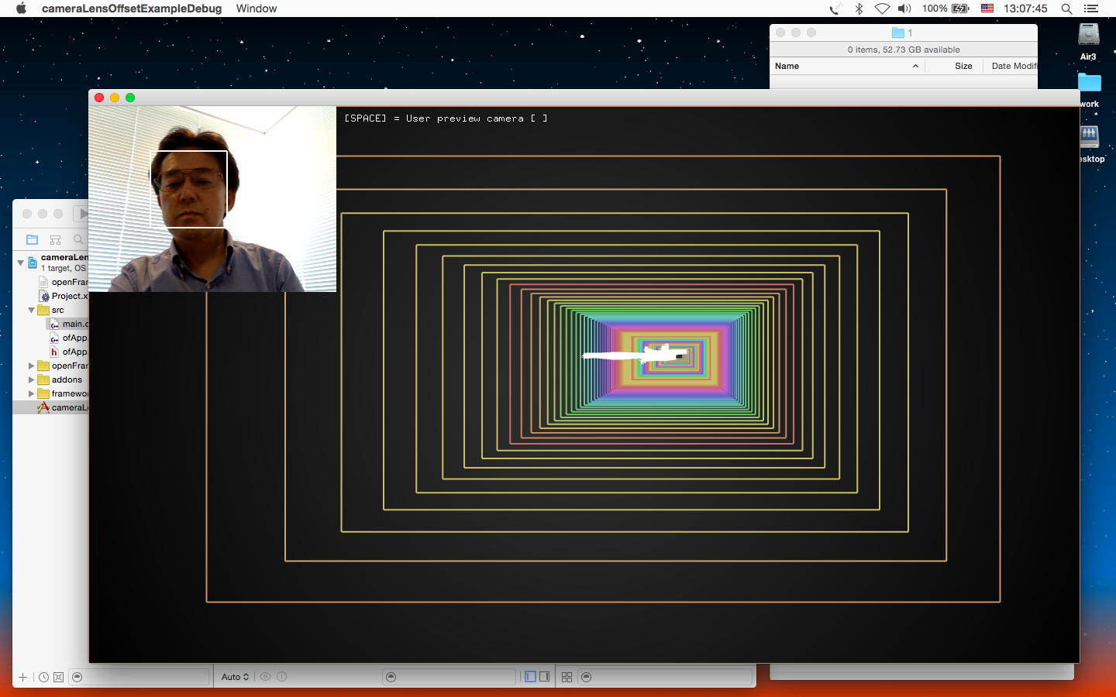1116x697 pixels.
Task: Expand the addons folder group
Action: coord(32,379)
